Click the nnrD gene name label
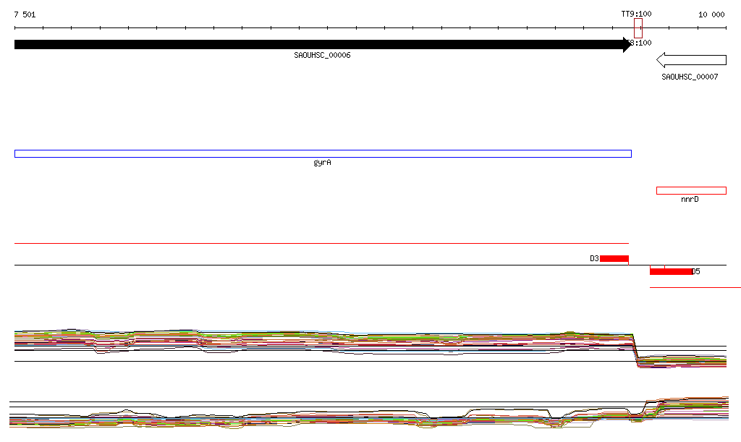 pos(690,199)
